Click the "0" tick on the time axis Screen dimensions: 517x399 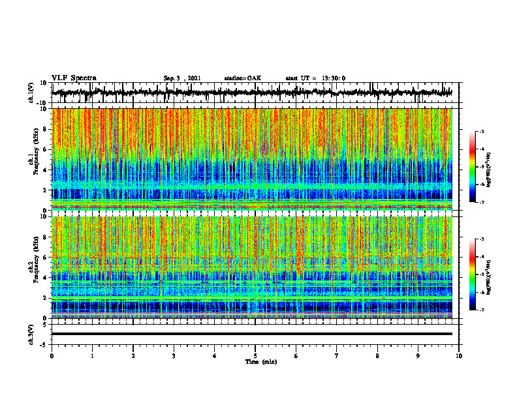pos(52,356)
